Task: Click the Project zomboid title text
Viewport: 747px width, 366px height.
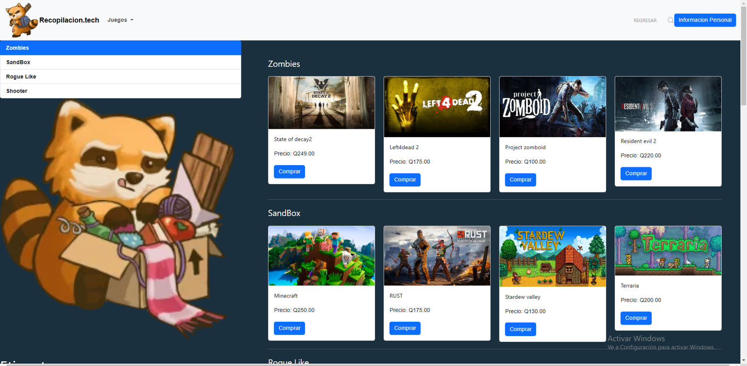Action: point(525,147)
